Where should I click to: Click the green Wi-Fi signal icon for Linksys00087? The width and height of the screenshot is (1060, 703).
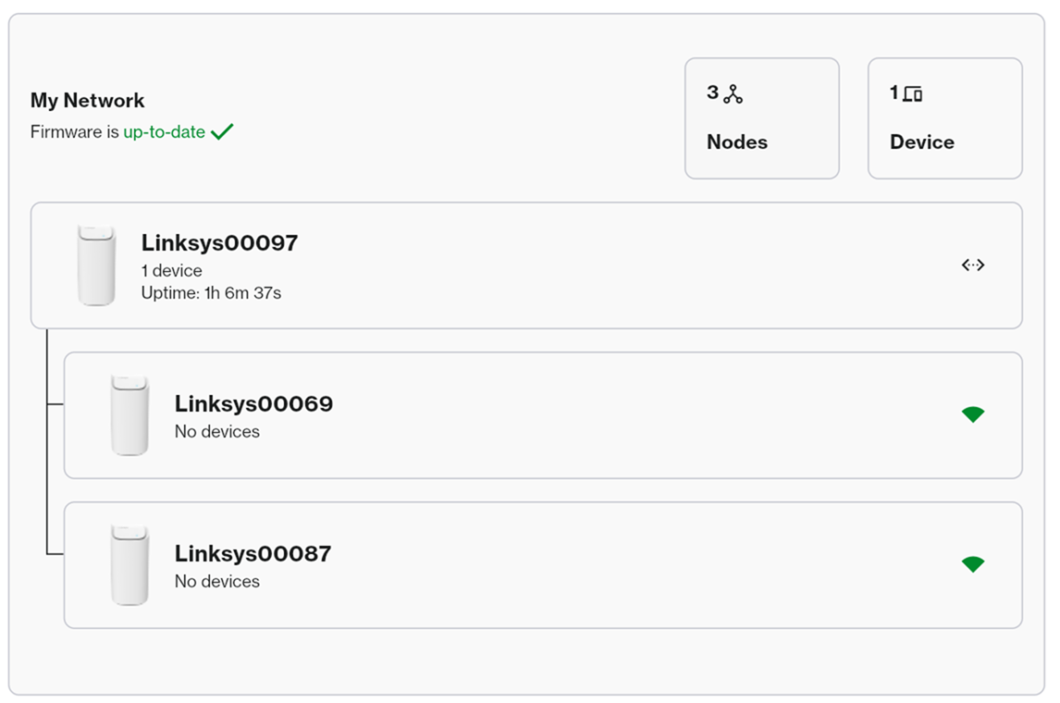click(973, 564)
